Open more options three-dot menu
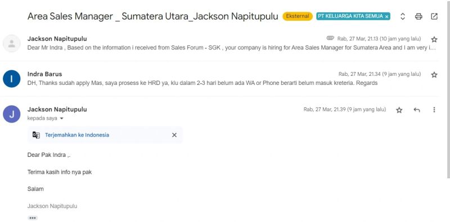The width and height of the screenshot is (450, 222). (x=434, y=110)
